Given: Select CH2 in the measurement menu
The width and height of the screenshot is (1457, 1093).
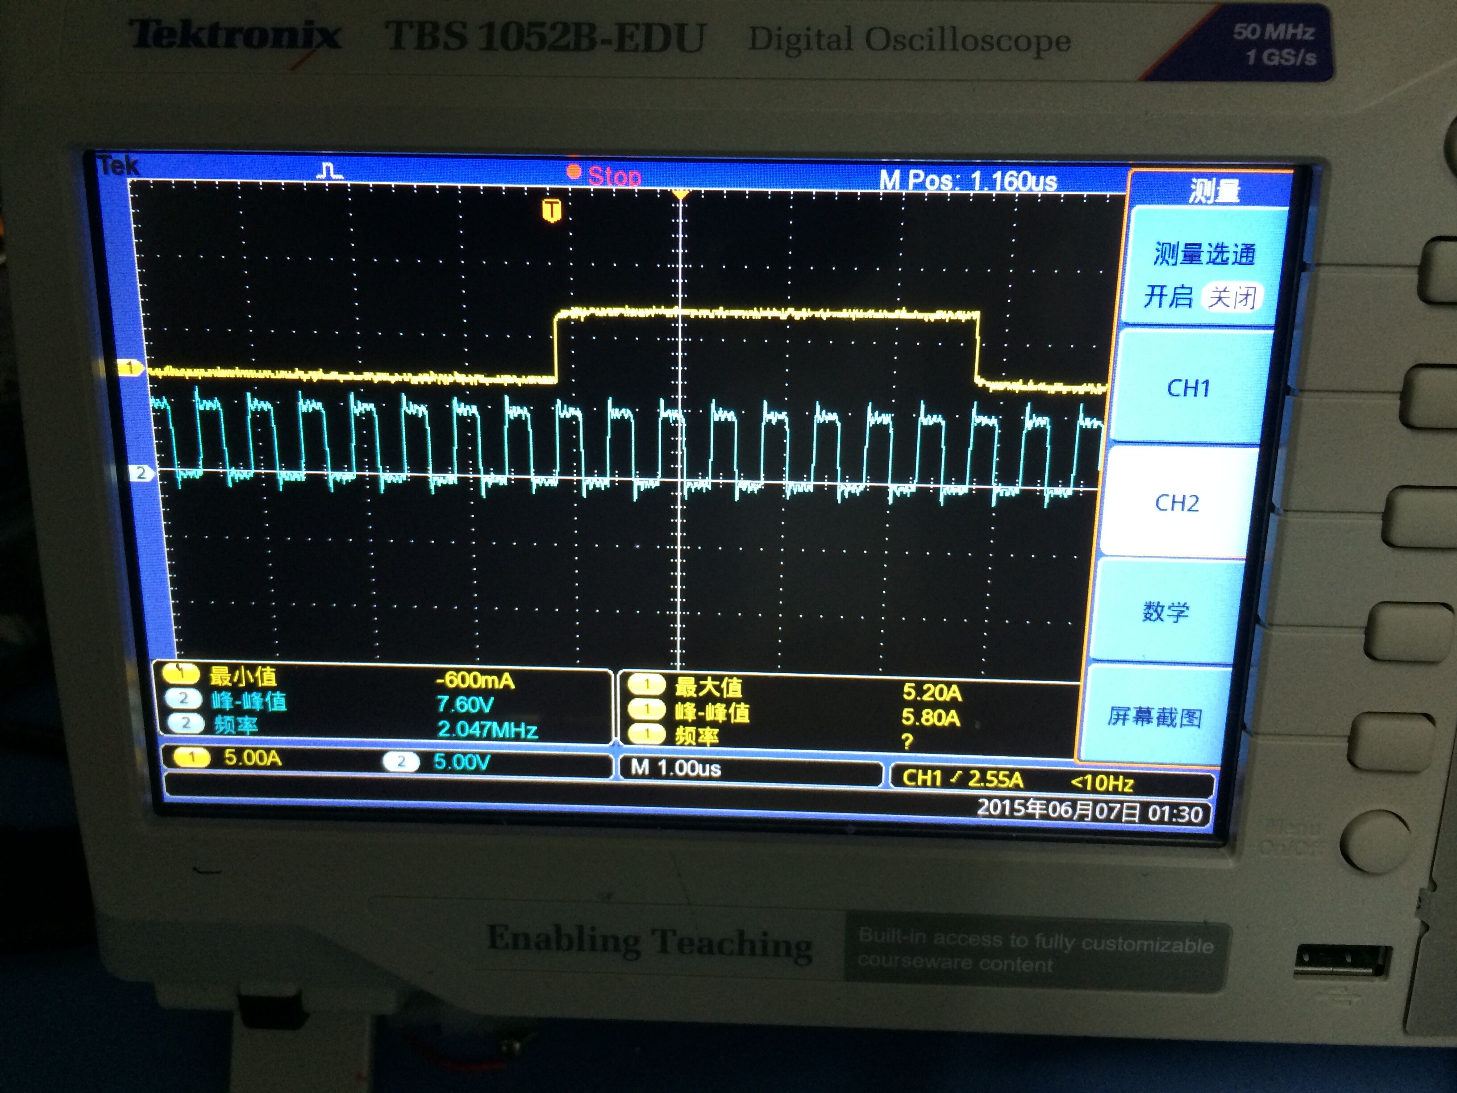Looking at the screenshot, I should click(x=1177, y=503).
